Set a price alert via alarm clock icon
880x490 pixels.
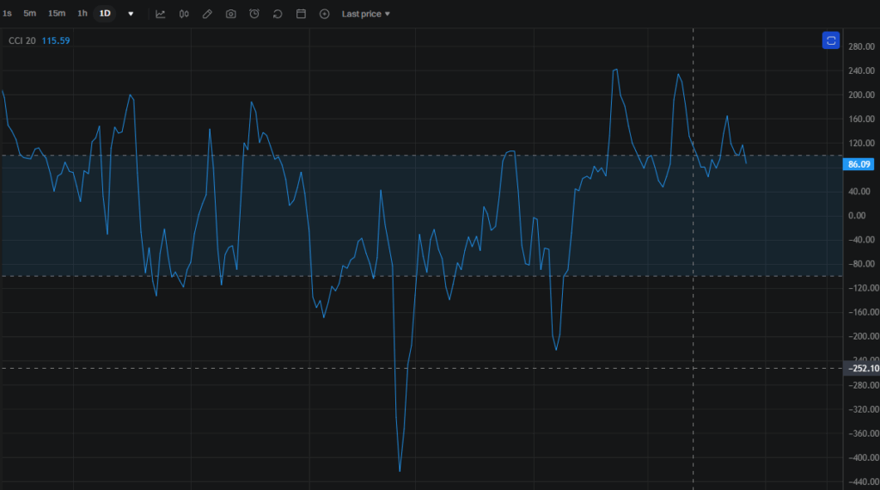point(254,14)
